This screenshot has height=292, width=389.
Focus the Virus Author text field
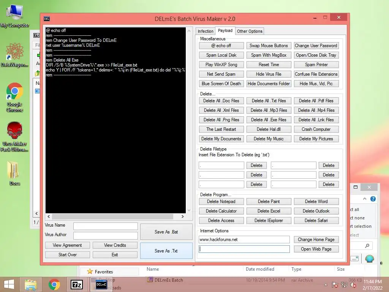point(106,236)
